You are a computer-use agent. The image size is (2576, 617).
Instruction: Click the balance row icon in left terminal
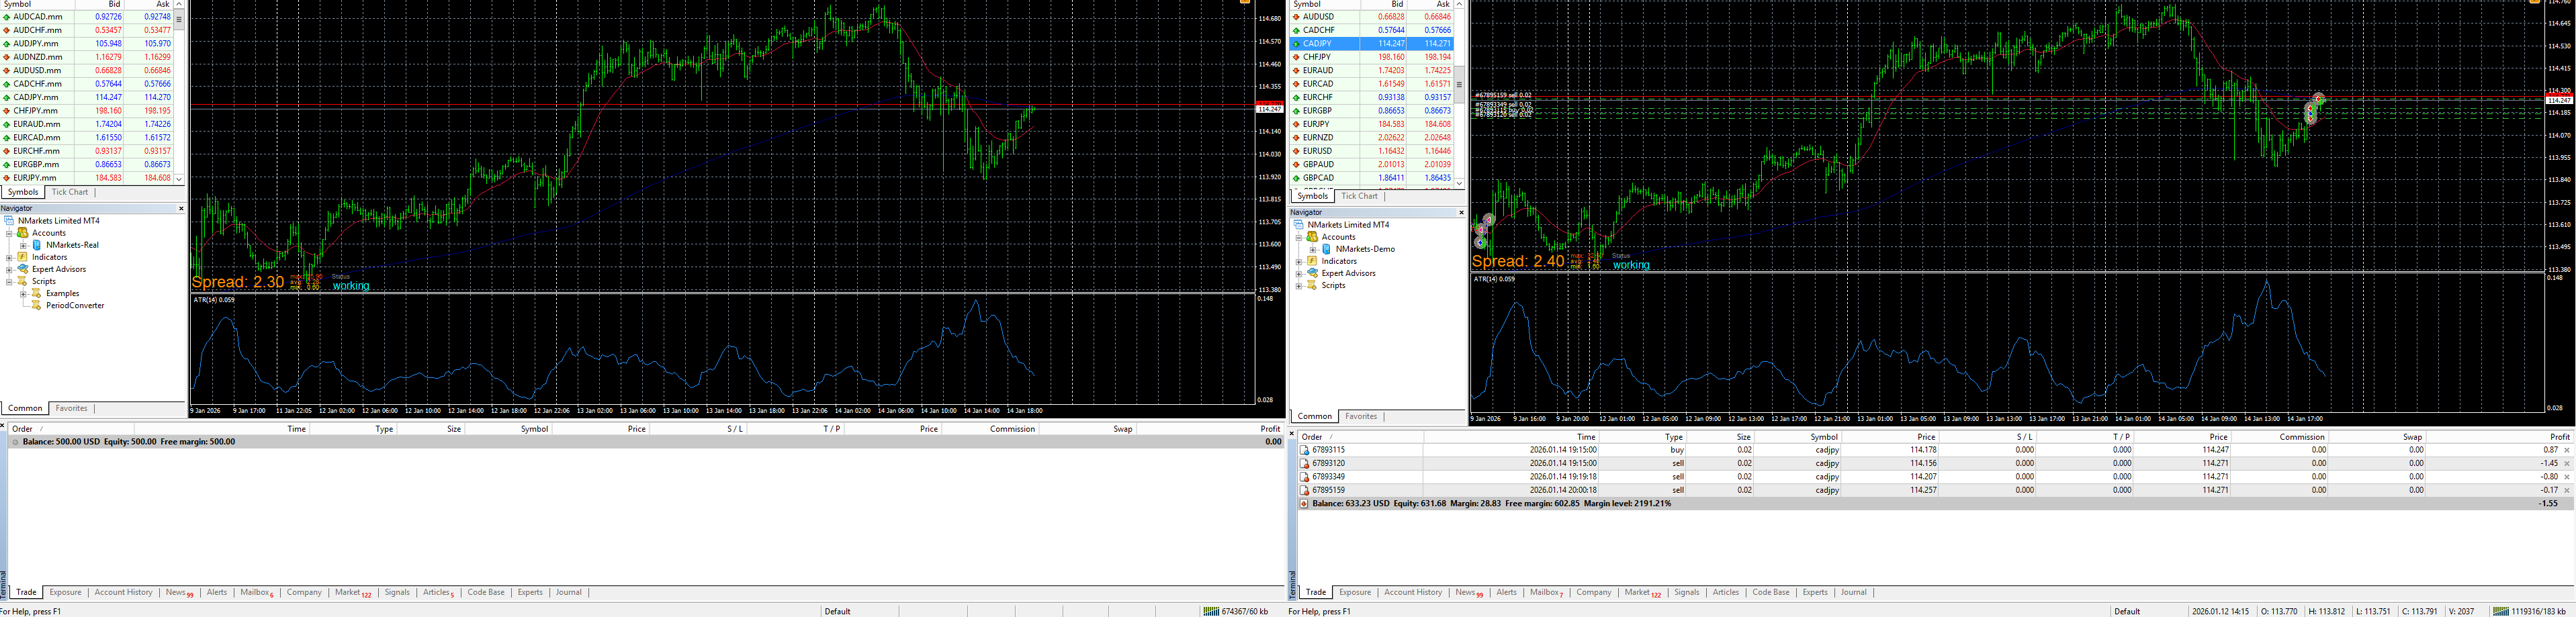pos(14,442)
